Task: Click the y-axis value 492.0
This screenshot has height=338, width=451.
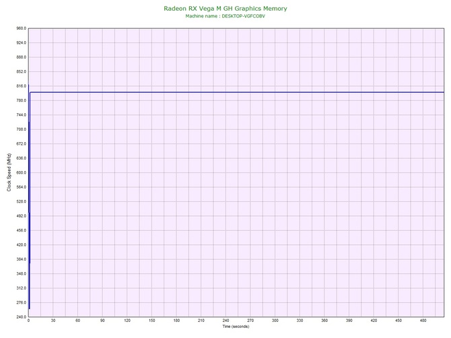Action: tap(22, 215)
